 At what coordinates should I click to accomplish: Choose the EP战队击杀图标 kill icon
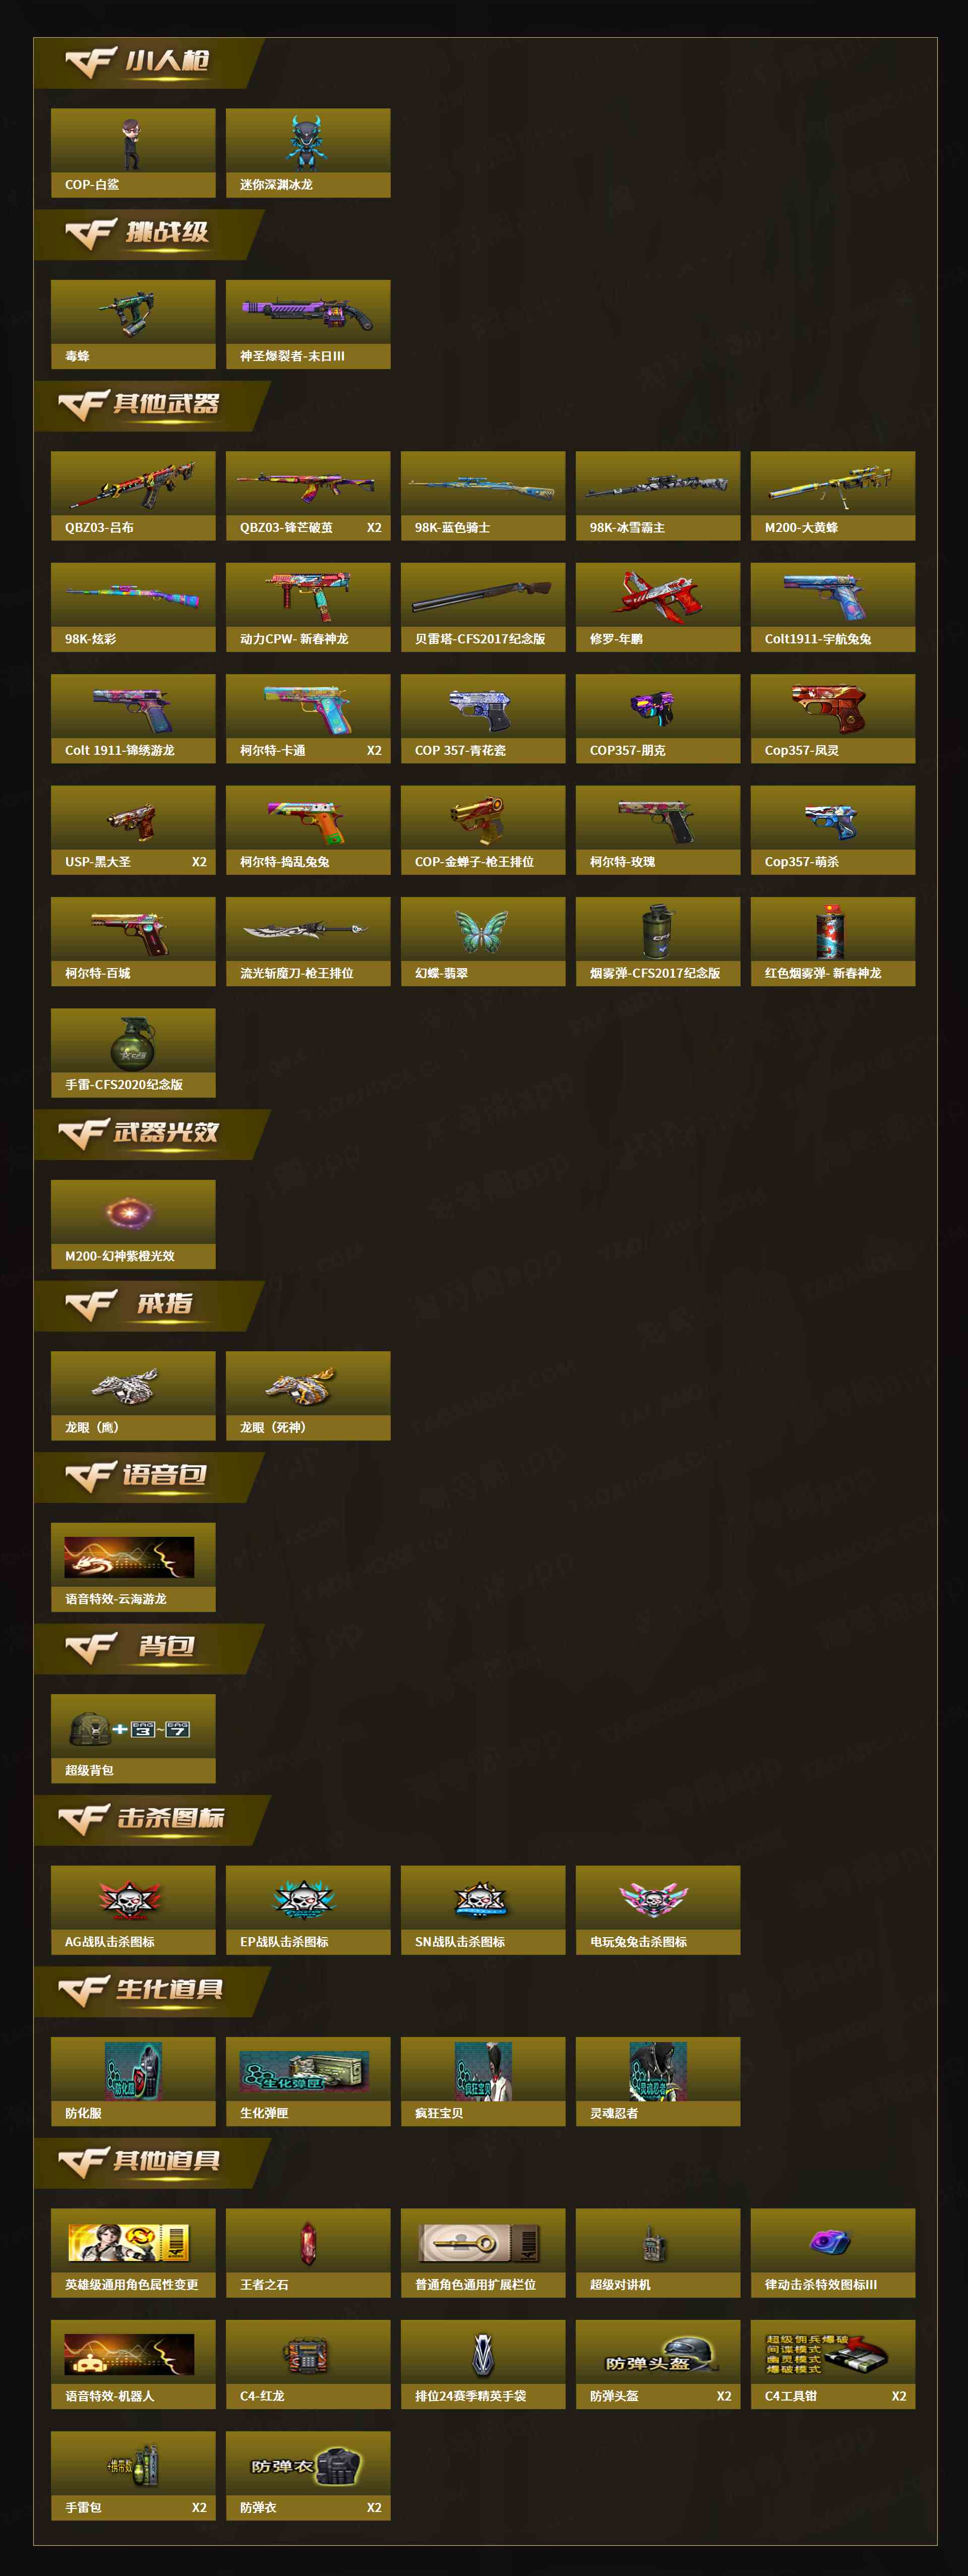(308, 1910)
